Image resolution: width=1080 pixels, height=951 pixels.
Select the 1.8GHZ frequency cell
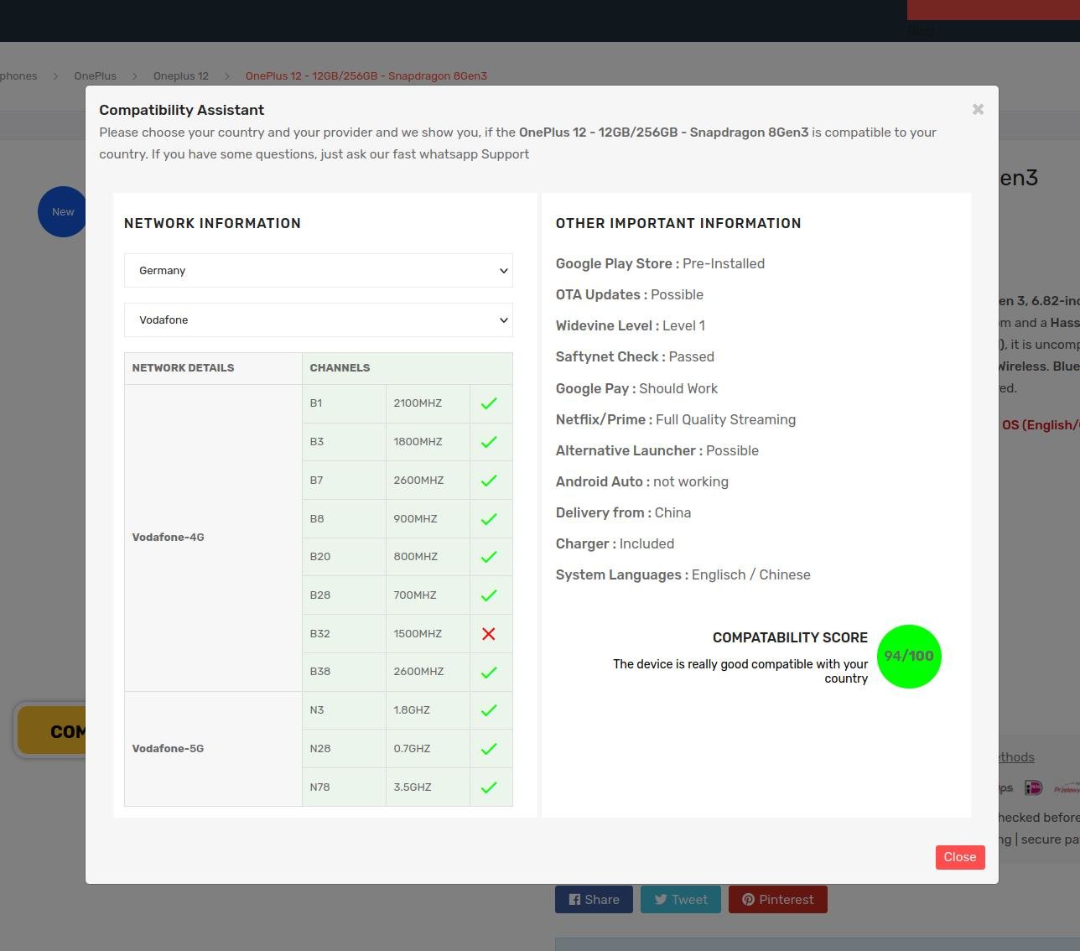(428, 710)
